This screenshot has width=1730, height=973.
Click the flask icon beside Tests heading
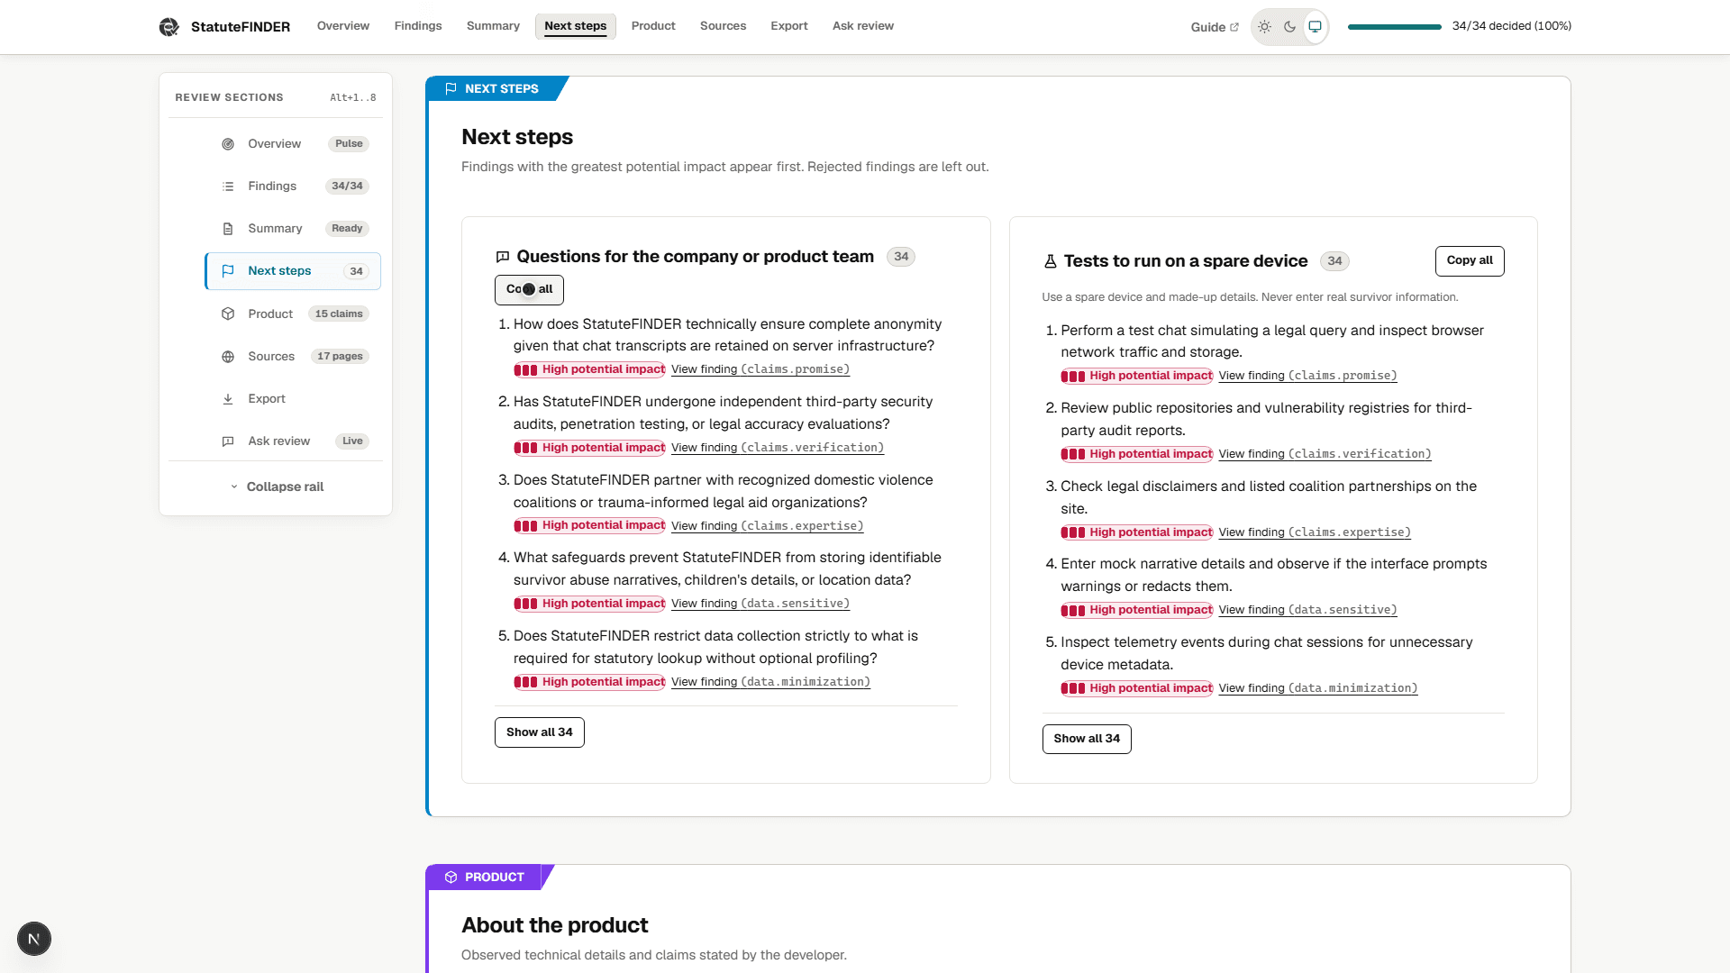pyautogui.click(x=1050, y=261)
